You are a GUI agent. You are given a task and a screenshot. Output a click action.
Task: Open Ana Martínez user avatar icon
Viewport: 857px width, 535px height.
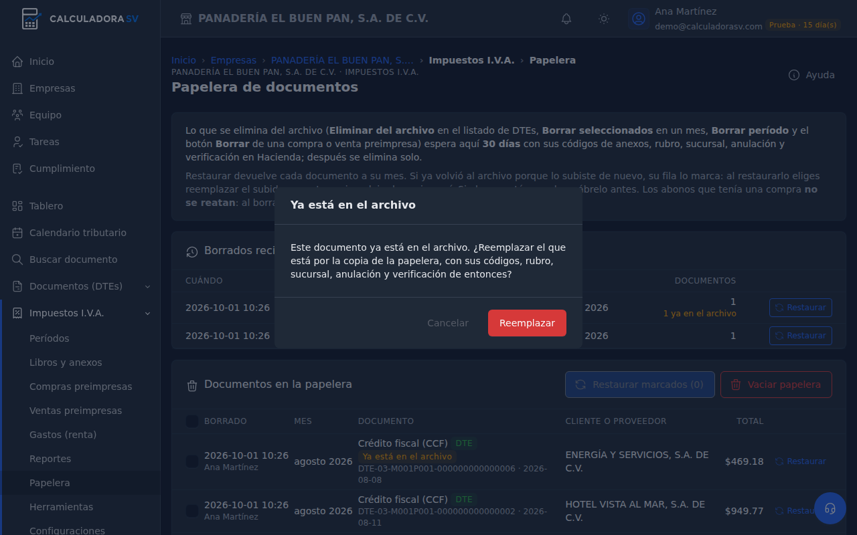click(639, 19)
